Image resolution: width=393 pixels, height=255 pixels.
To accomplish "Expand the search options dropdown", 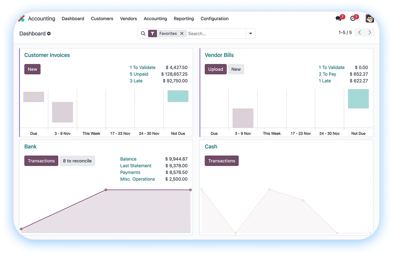I will [x=251, y=33].
